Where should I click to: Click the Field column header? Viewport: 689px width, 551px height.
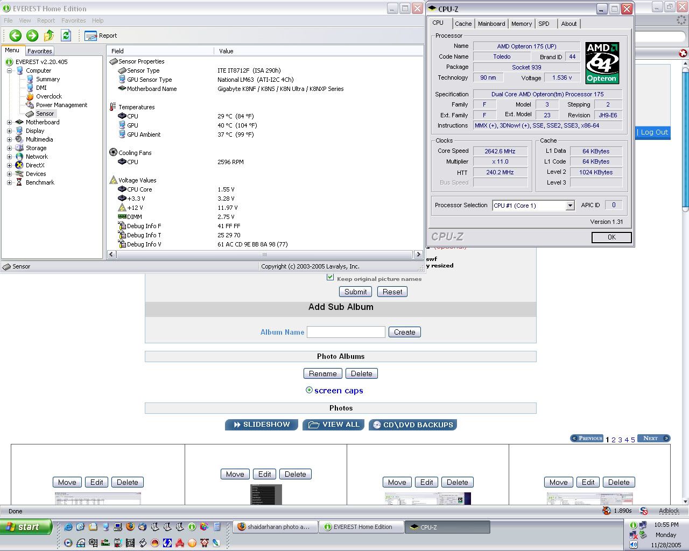click(x=160, y=51)
